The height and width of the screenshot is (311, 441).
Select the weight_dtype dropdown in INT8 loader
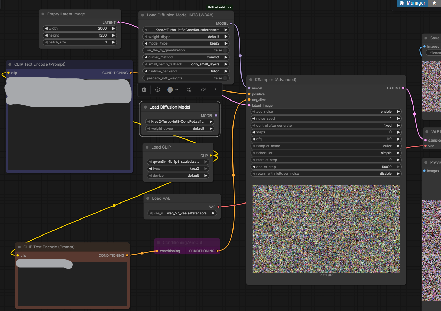(x=186, y=37)
